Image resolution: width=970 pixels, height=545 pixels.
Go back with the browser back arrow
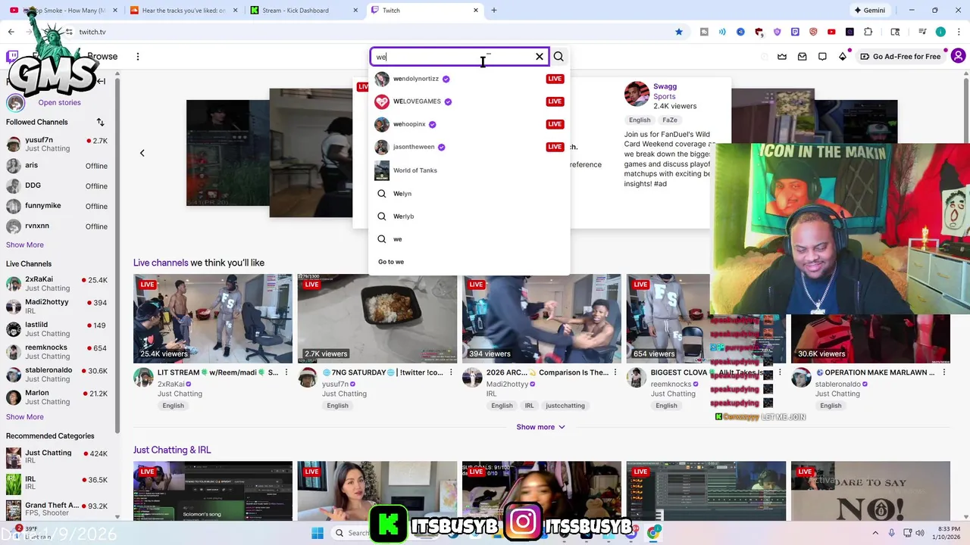(11, 32)
